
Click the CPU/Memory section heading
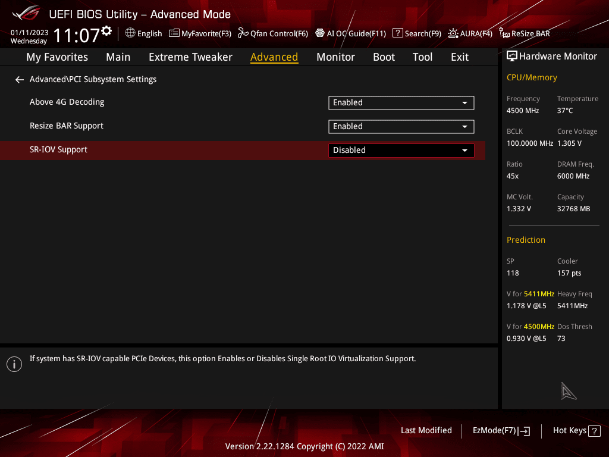coord(532,78)
